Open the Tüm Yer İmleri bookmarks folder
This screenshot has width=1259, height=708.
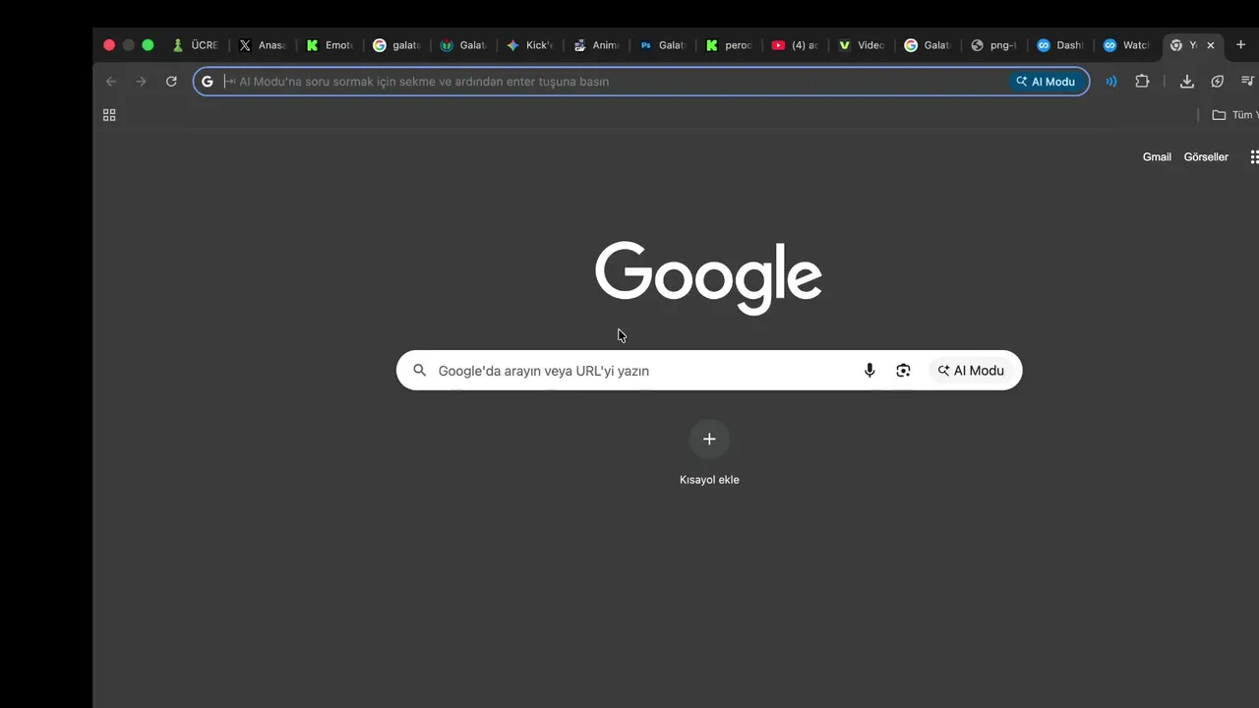pyautogui.click(x=1235, y=115)
